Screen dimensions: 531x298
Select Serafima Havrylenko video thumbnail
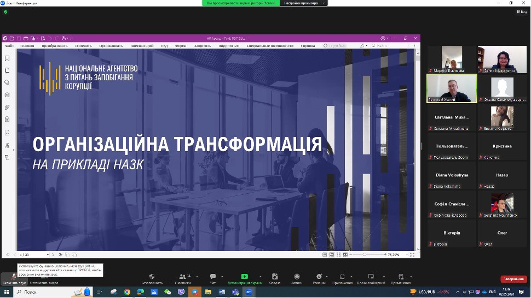(x=502, y=204)
